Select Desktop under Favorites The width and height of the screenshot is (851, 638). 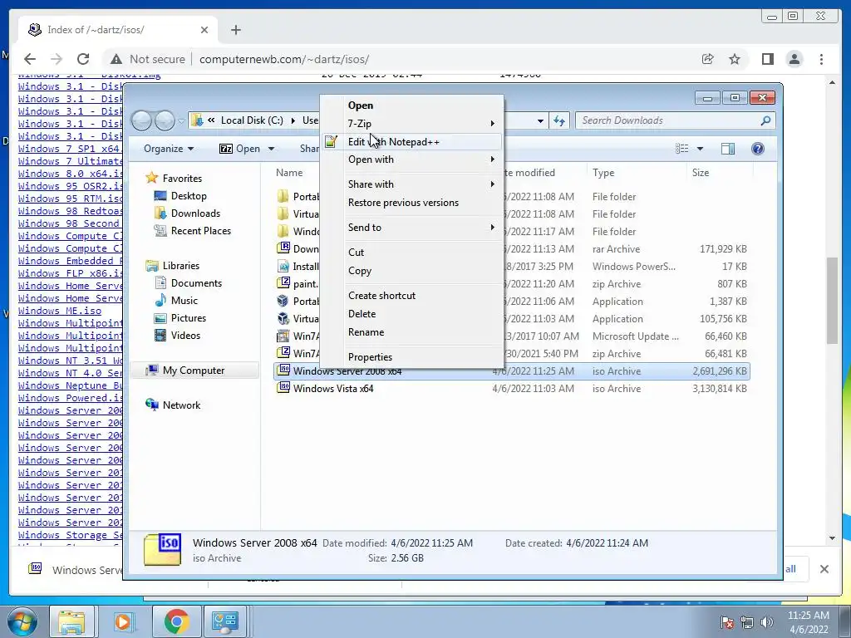[189, 196]
